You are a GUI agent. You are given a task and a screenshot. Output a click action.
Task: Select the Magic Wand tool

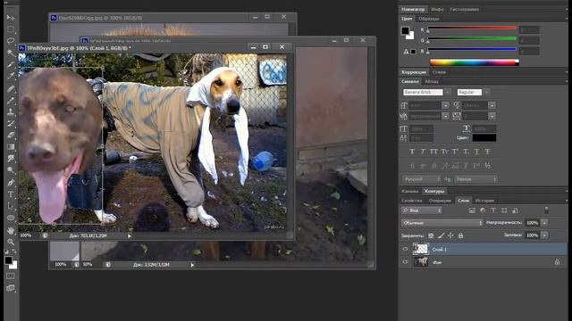coord(11,53)
